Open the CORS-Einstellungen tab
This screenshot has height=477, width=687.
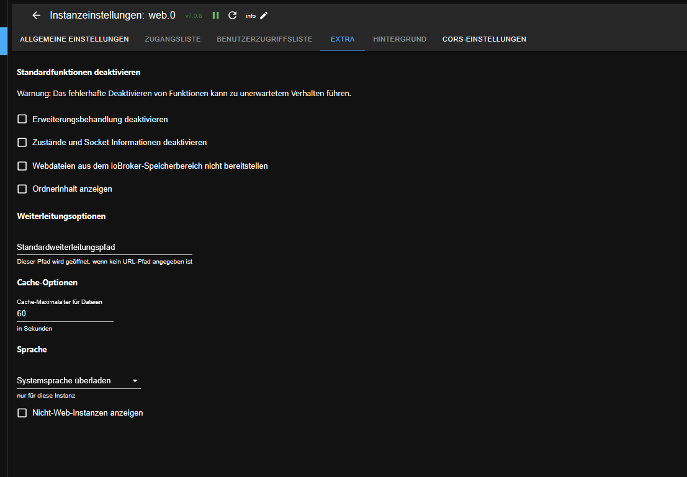484,39
